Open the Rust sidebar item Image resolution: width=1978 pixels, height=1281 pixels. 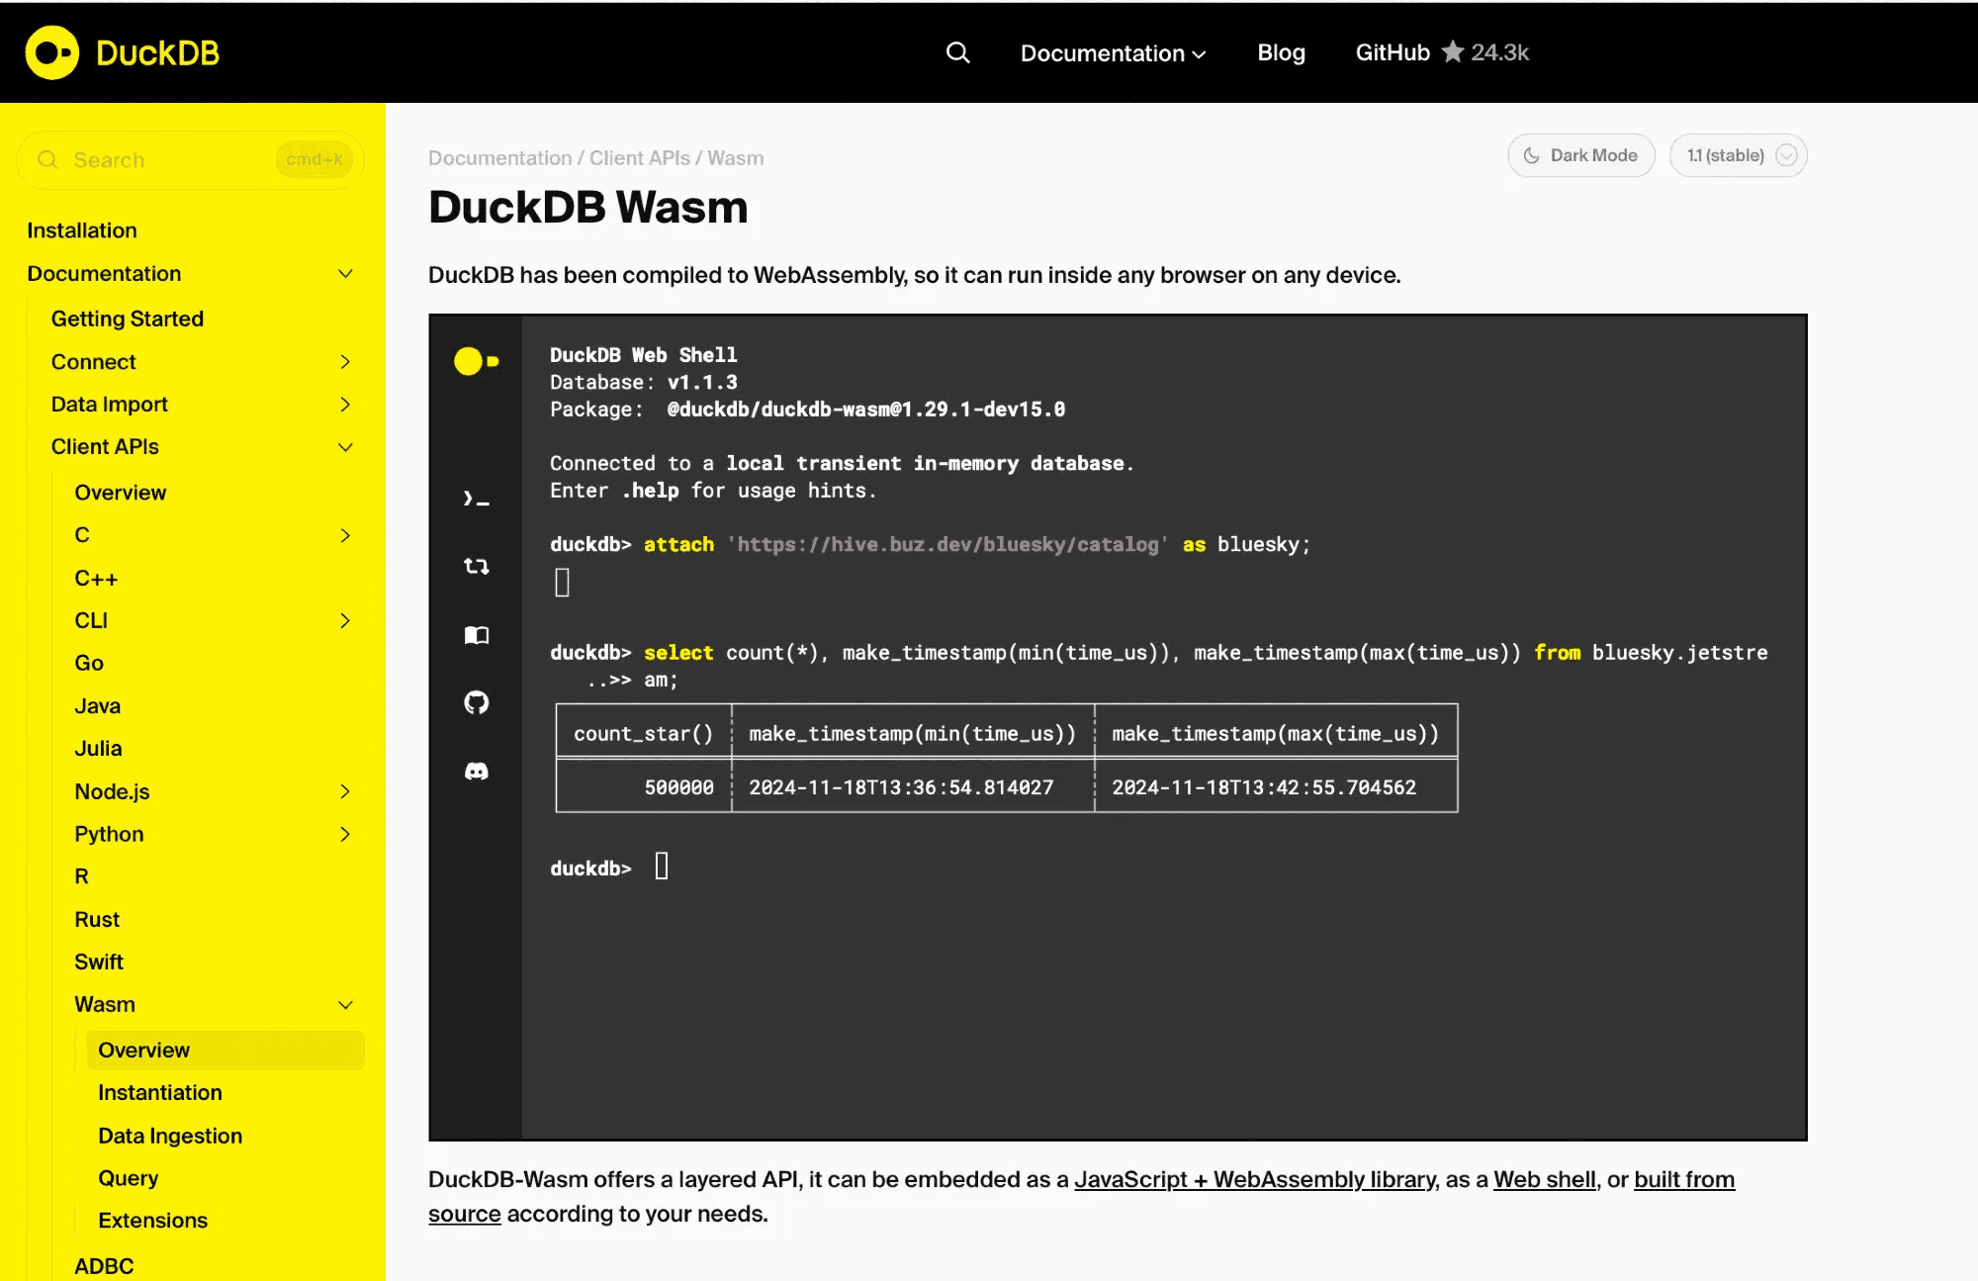(x=97, y=920)
